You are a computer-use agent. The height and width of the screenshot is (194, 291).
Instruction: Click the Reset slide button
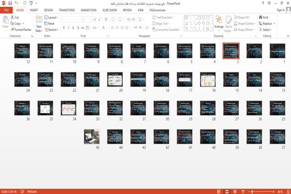point(49,23)
